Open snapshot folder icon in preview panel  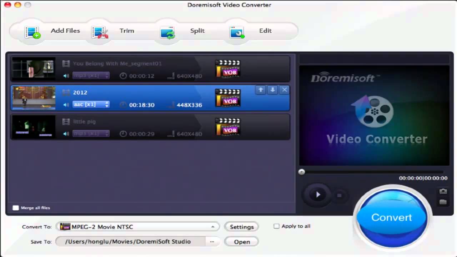pos(443,202)
